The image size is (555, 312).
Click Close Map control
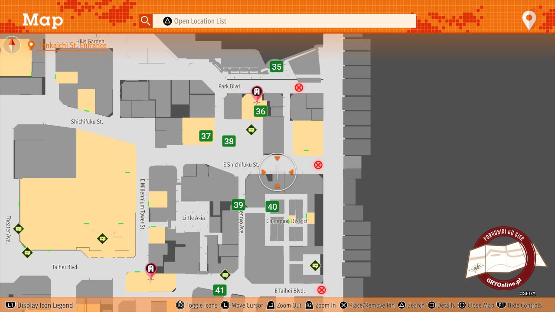tap(477, 305)
